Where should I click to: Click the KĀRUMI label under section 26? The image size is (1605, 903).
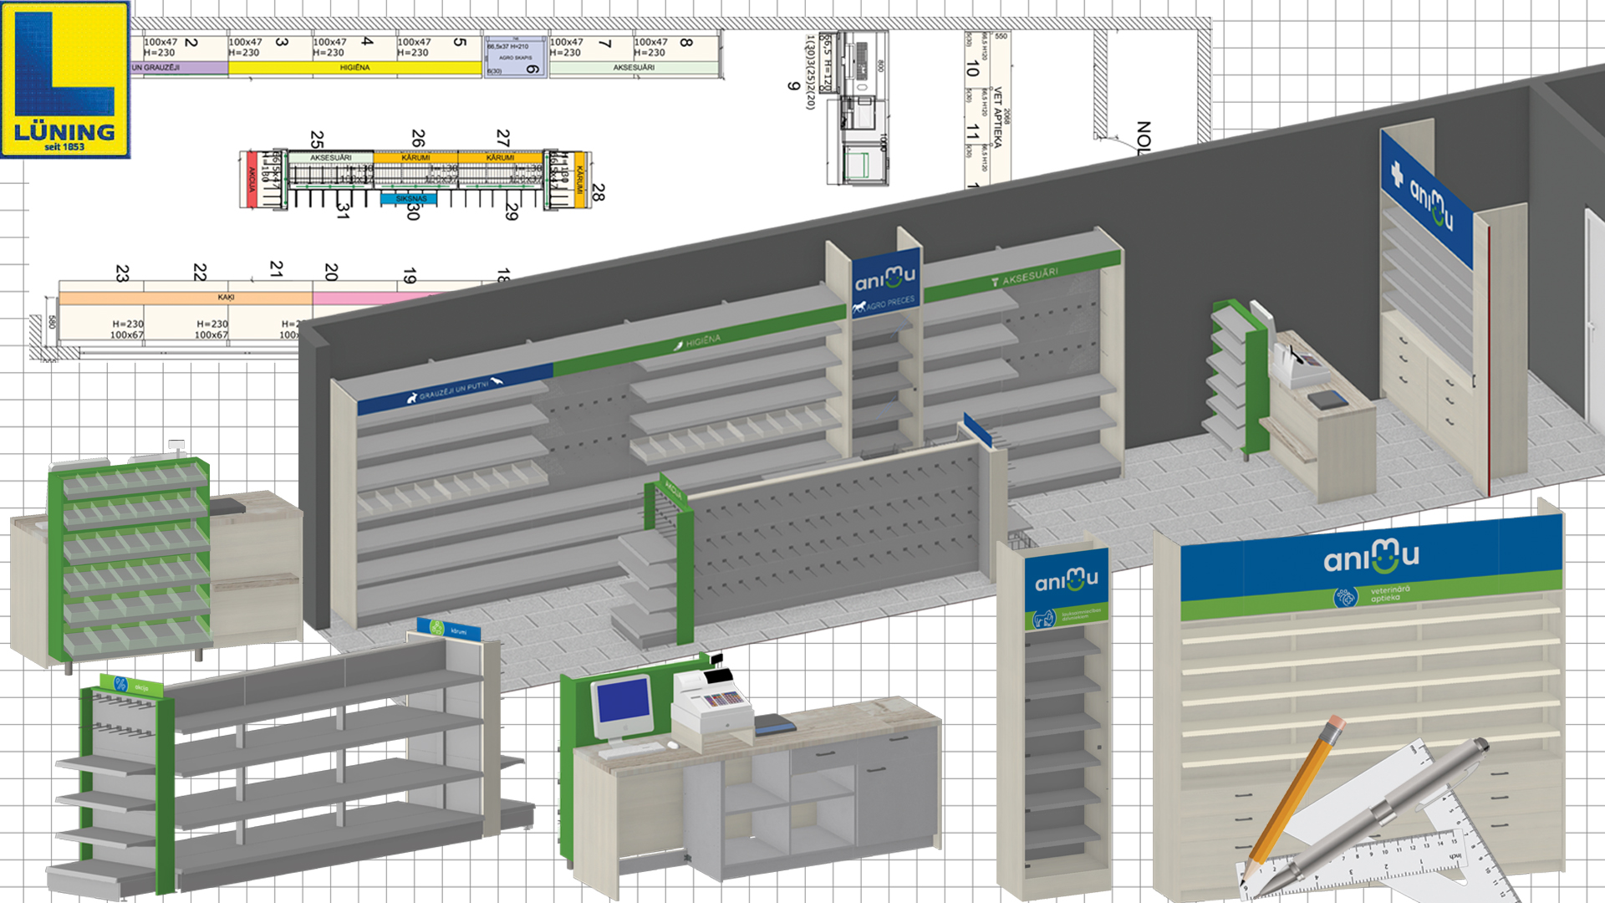[x=415, y=157]
